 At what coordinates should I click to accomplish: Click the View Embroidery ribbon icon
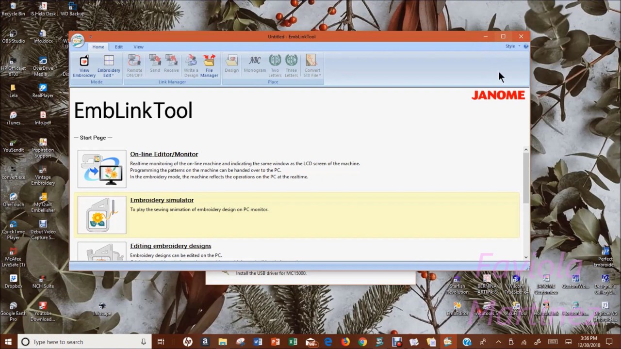[84, 66]
